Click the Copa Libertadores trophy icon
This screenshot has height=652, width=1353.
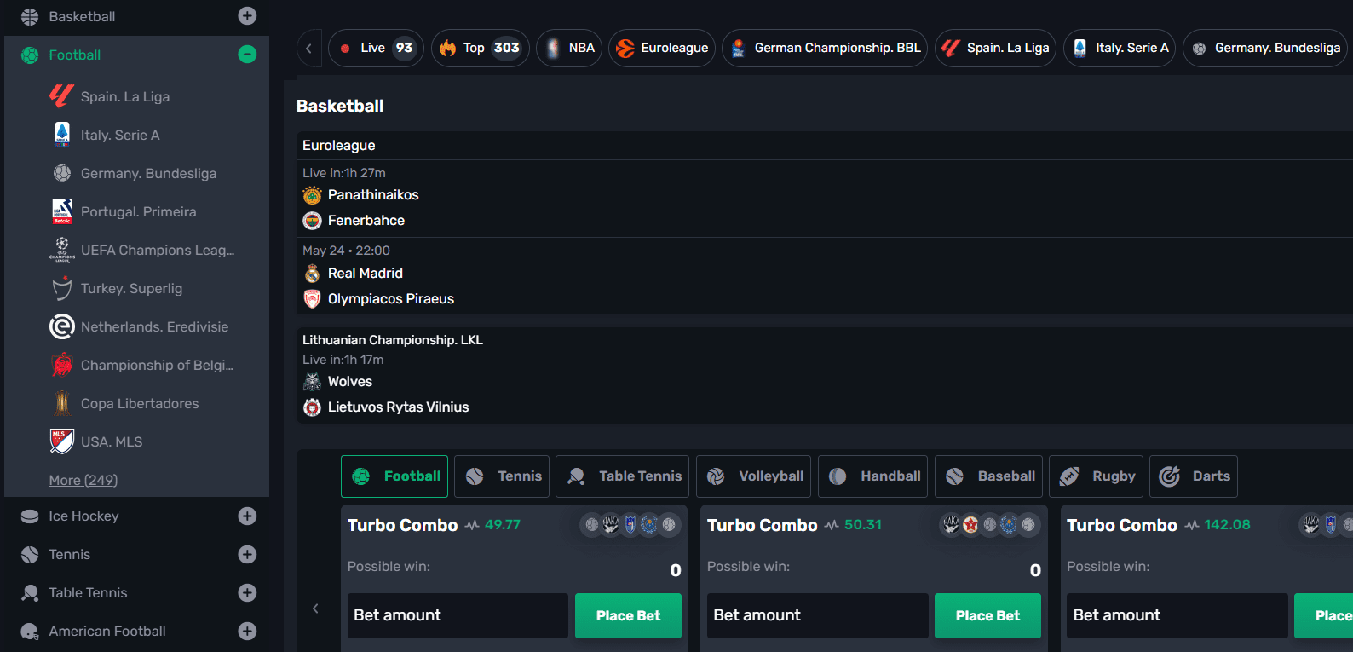pos(62,403)
